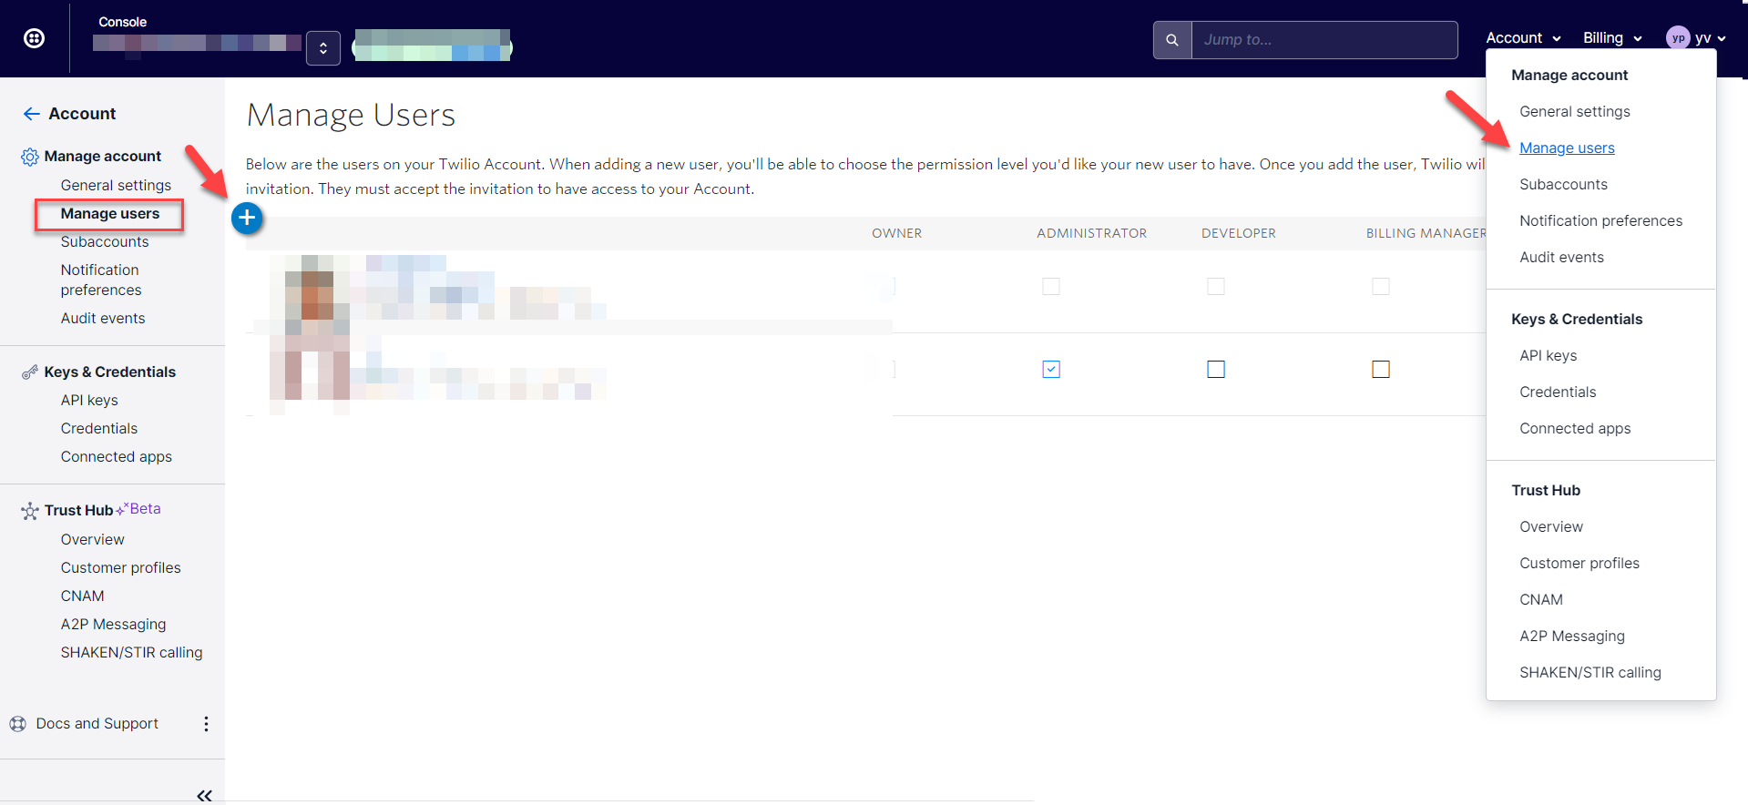Click the Manage Users page title
The width and height of the screenshot is (1748, 805).
[351, 116]
